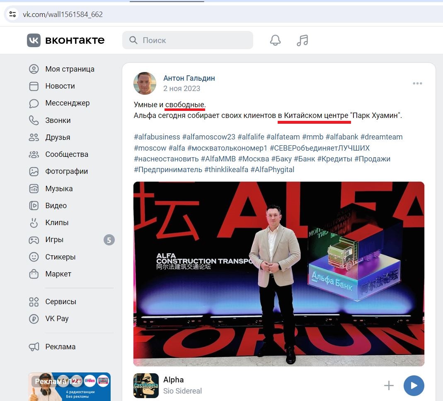Open the Alfa Forum post photo
443x401 pixels.
coord(279,274)
